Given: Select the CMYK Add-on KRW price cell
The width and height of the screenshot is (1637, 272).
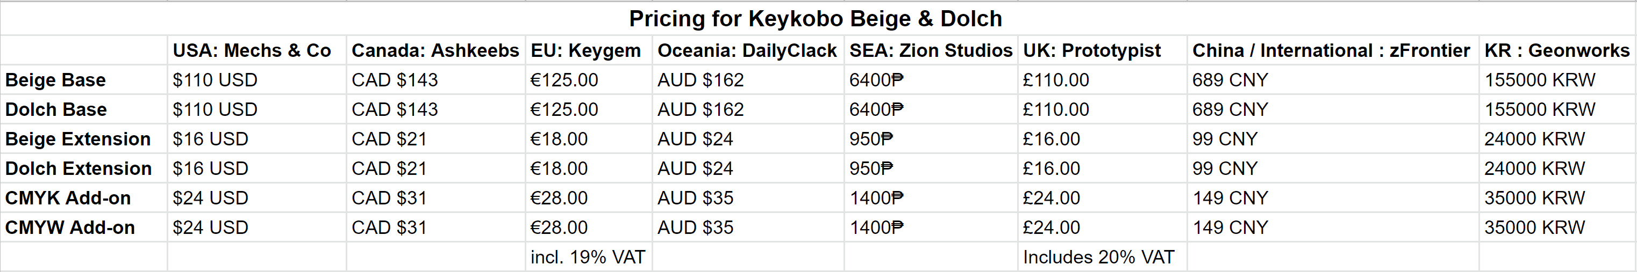Looking at the screenshot, I should click(1534, 198).
